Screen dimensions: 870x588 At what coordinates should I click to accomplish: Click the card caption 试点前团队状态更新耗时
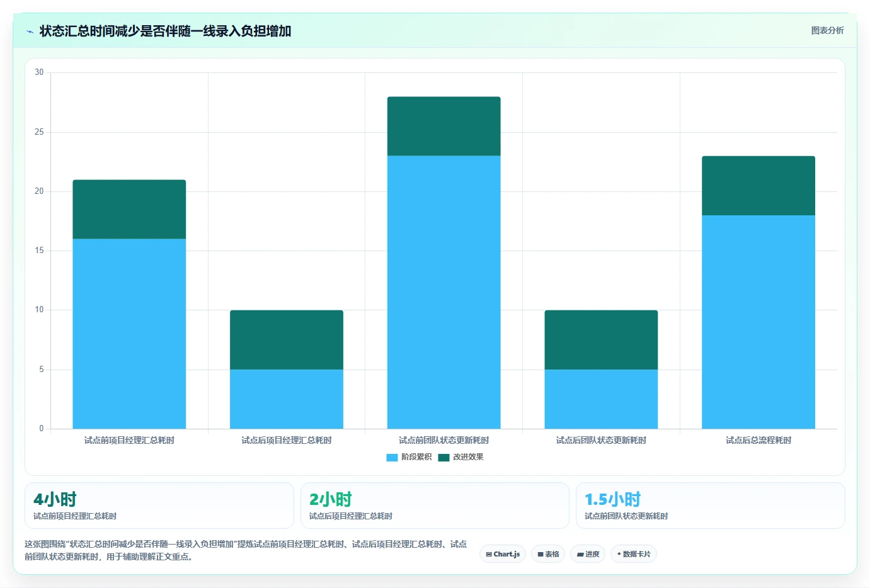pos(626,516)
